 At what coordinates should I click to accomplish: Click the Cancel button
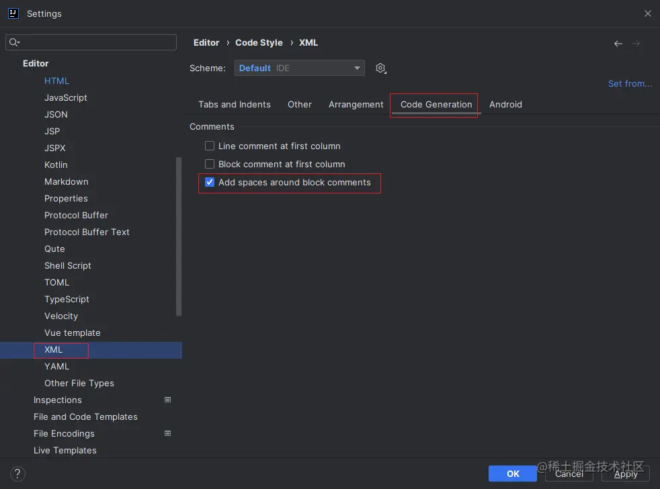569,474
